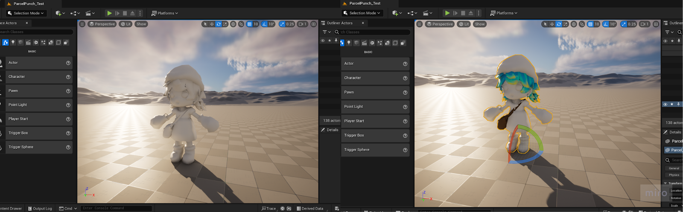This screenshot has height=212, width=683.
Task: Open Platforms dropdown in right editor
Action: pyautogui.click(x=504, y=13)
